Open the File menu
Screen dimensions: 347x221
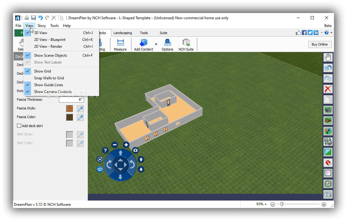tap(18, 26)
